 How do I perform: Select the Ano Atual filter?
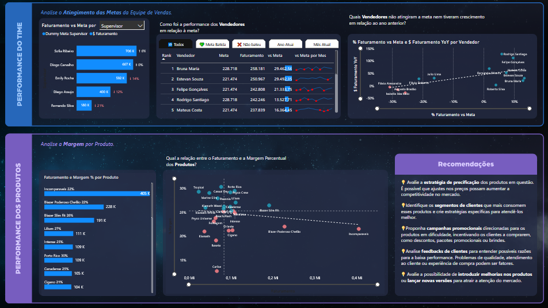coord(285,44)
